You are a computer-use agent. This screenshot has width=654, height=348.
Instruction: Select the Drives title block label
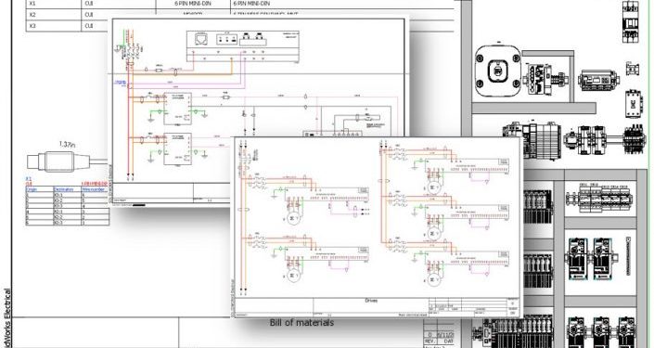pos(371,301)
